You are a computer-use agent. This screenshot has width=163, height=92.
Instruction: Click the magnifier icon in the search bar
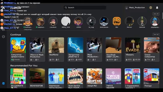pyautogui.click(x=66, y=7)
